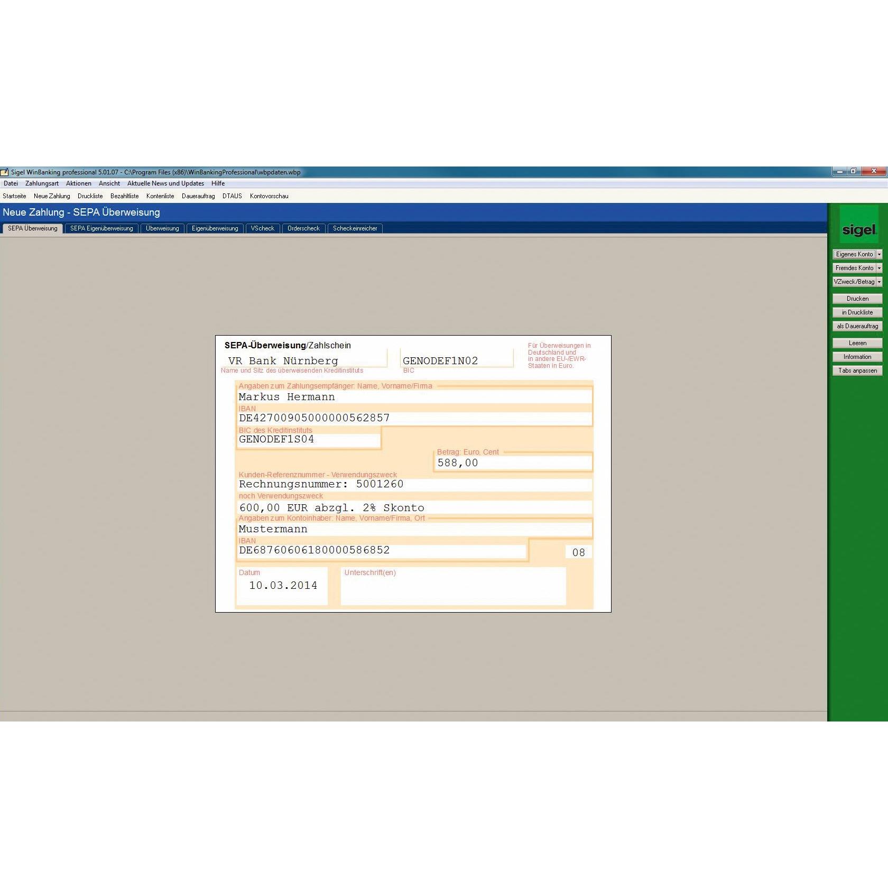Open Kontovorschau in the toolbar
Viewport: 888px width, 888px height.
[269, 196]
